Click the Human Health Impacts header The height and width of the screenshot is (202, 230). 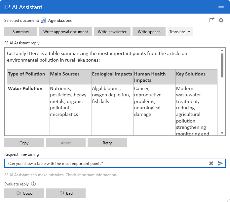[x=154, y=77]
